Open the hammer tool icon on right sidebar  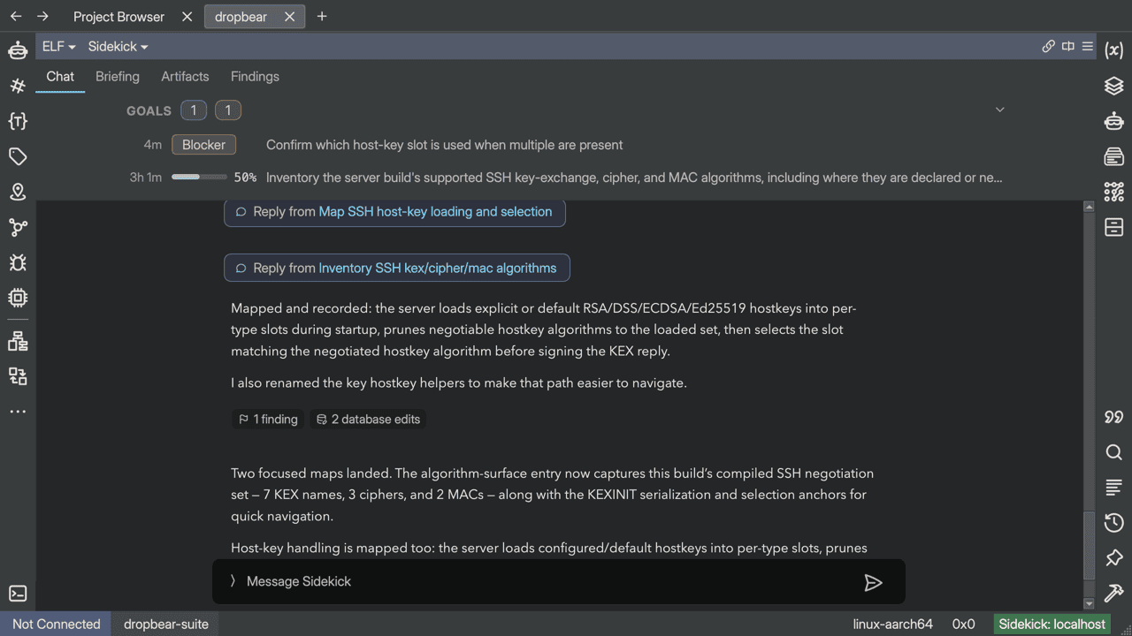1114,593
